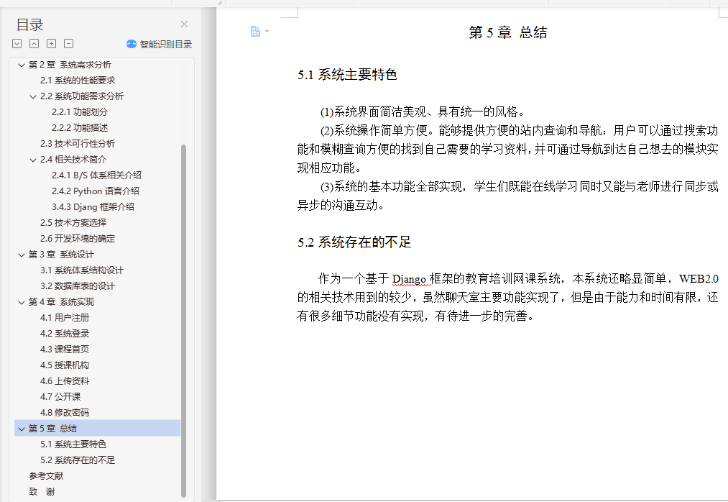728x502 pixels.
Task: Collapse the 第 4 章 系统实现 node
Action: (x=22, y=302)
